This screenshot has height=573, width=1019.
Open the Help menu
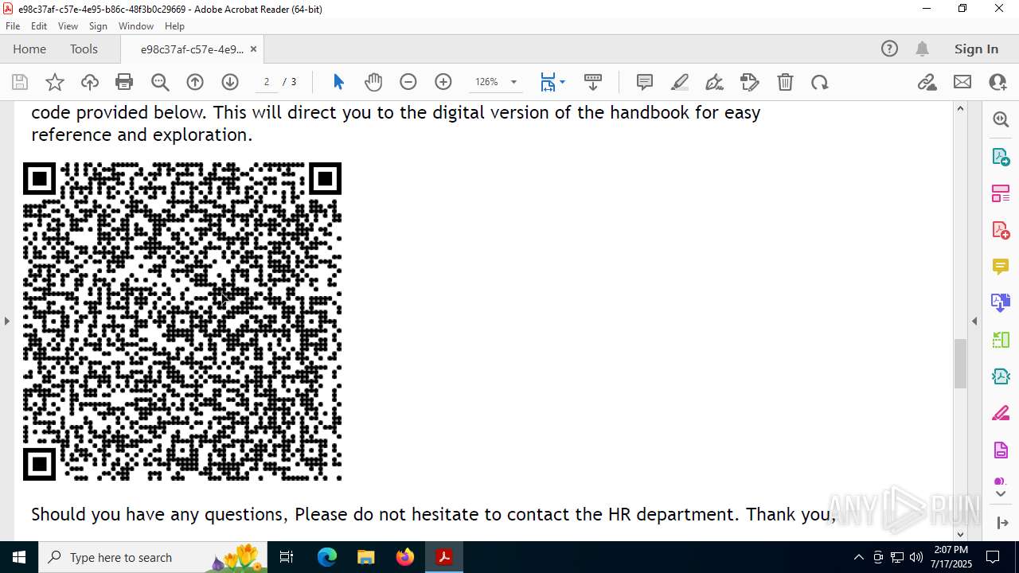174,26
